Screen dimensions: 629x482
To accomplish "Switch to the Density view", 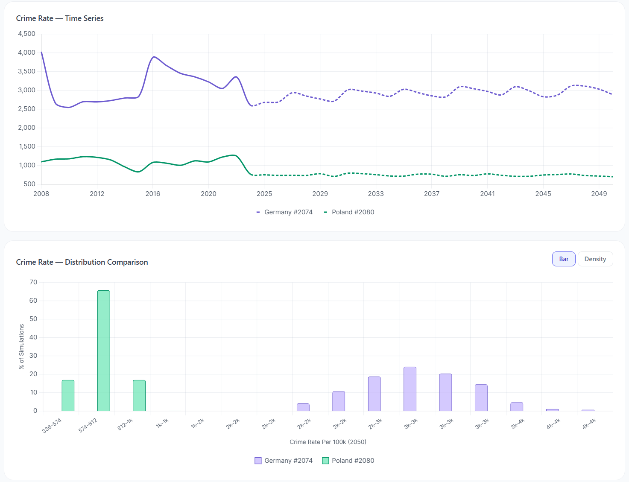I will click(x=595, y=259).
